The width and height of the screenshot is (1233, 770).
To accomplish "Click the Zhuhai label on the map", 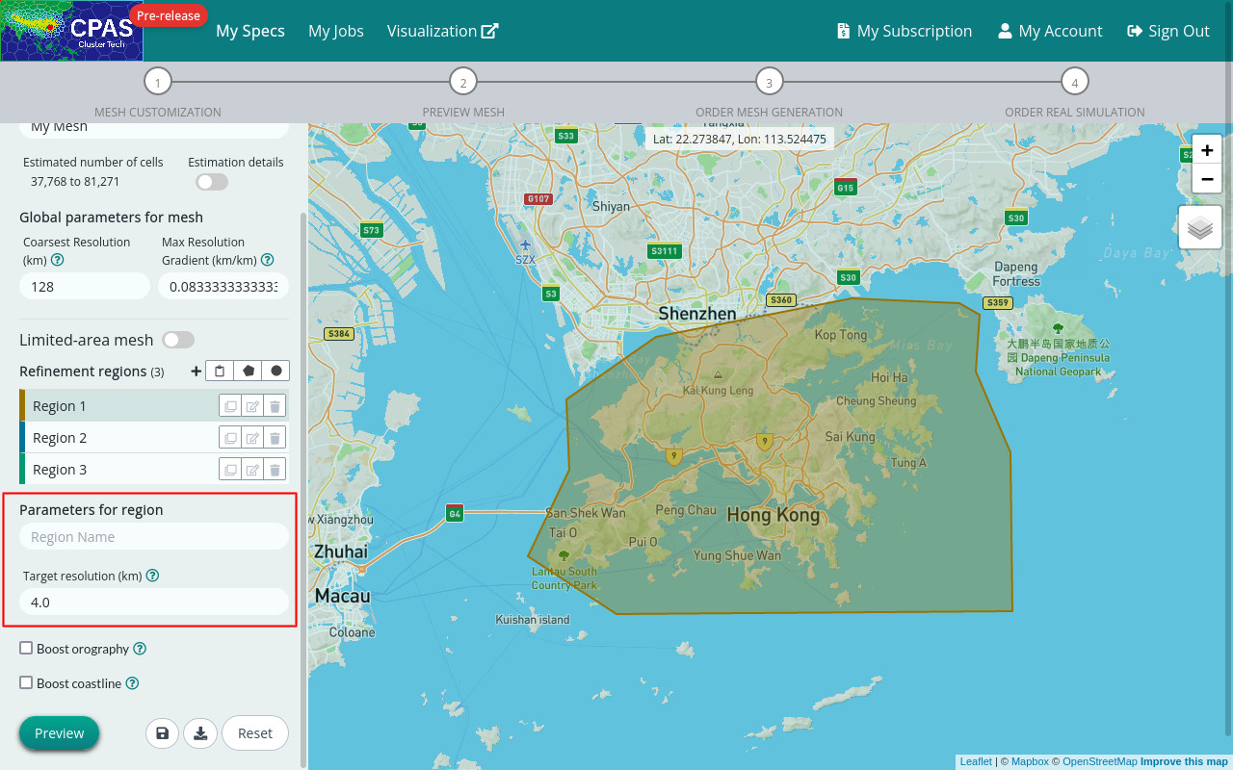I will (341, 552).
